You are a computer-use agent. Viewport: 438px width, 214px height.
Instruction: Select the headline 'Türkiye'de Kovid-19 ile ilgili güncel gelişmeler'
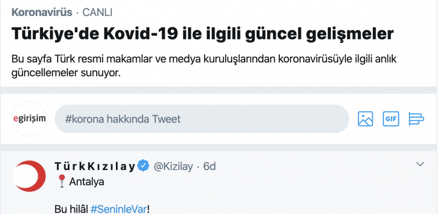pyautogui.click(x=203, y=34)
